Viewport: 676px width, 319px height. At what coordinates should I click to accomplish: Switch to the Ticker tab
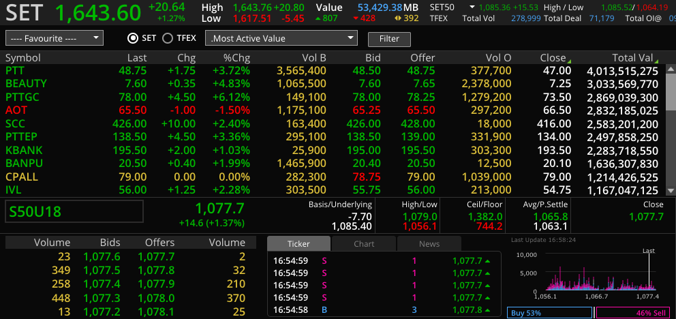298,244
